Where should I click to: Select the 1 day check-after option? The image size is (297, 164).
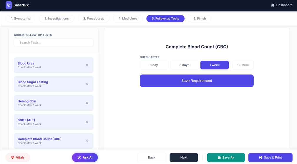[x=154, y=65]
